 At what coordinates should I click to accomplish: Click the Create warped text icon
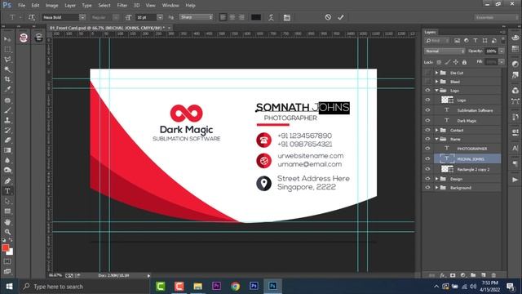[271, 17]
